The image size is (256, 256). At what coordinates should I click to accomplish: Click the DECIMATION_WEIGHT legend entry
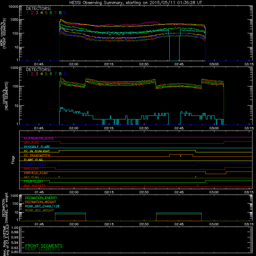click(x=41, y=202)
